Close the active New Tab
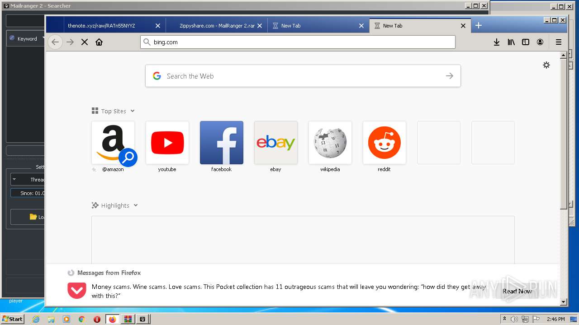Viewport: 579px width, 325px height. [x=463, y=26]
